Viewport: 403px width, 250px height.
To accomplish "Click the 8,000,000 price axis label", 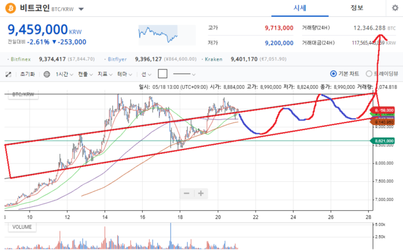I will [384, 163].
